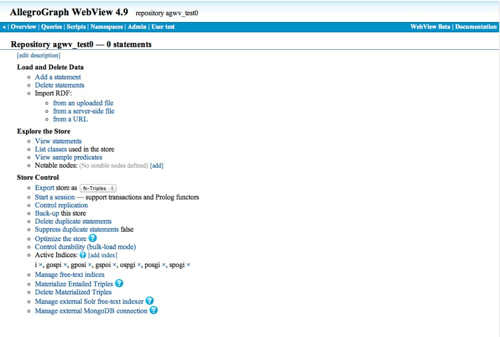Go to WebView Beta

(x=430, y=27)
